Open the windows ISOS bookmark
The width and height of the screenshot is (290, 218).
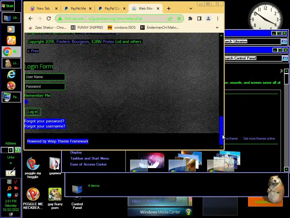click(121, 28)
